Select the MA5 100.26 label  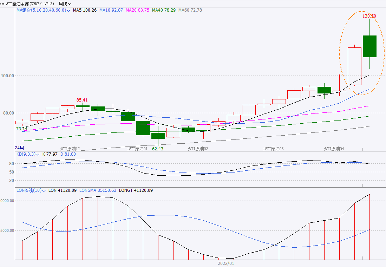85,10
